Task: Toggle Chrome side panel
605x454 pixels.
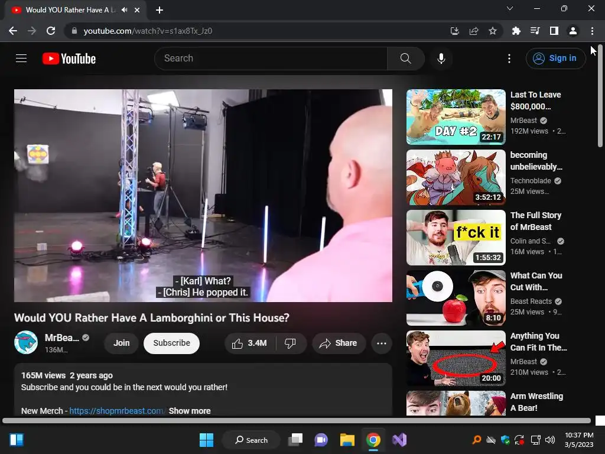Action: coord(554,31)
